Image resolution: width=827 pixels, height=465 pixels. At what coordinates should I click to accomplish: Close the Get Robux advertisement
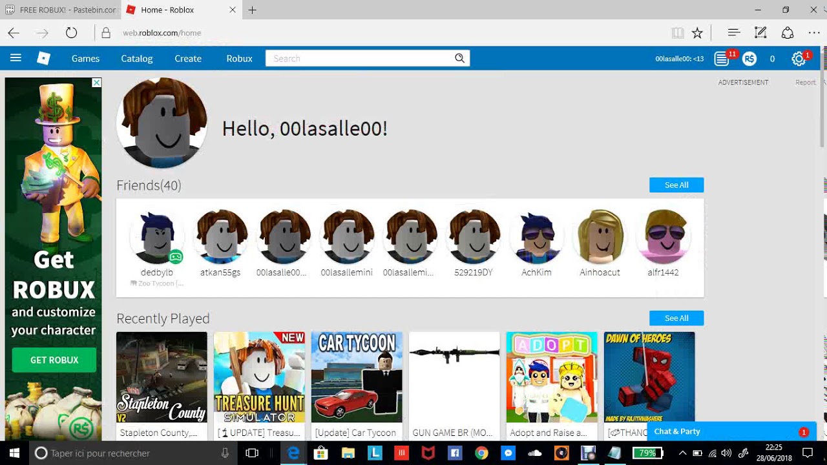pos(96,83)
